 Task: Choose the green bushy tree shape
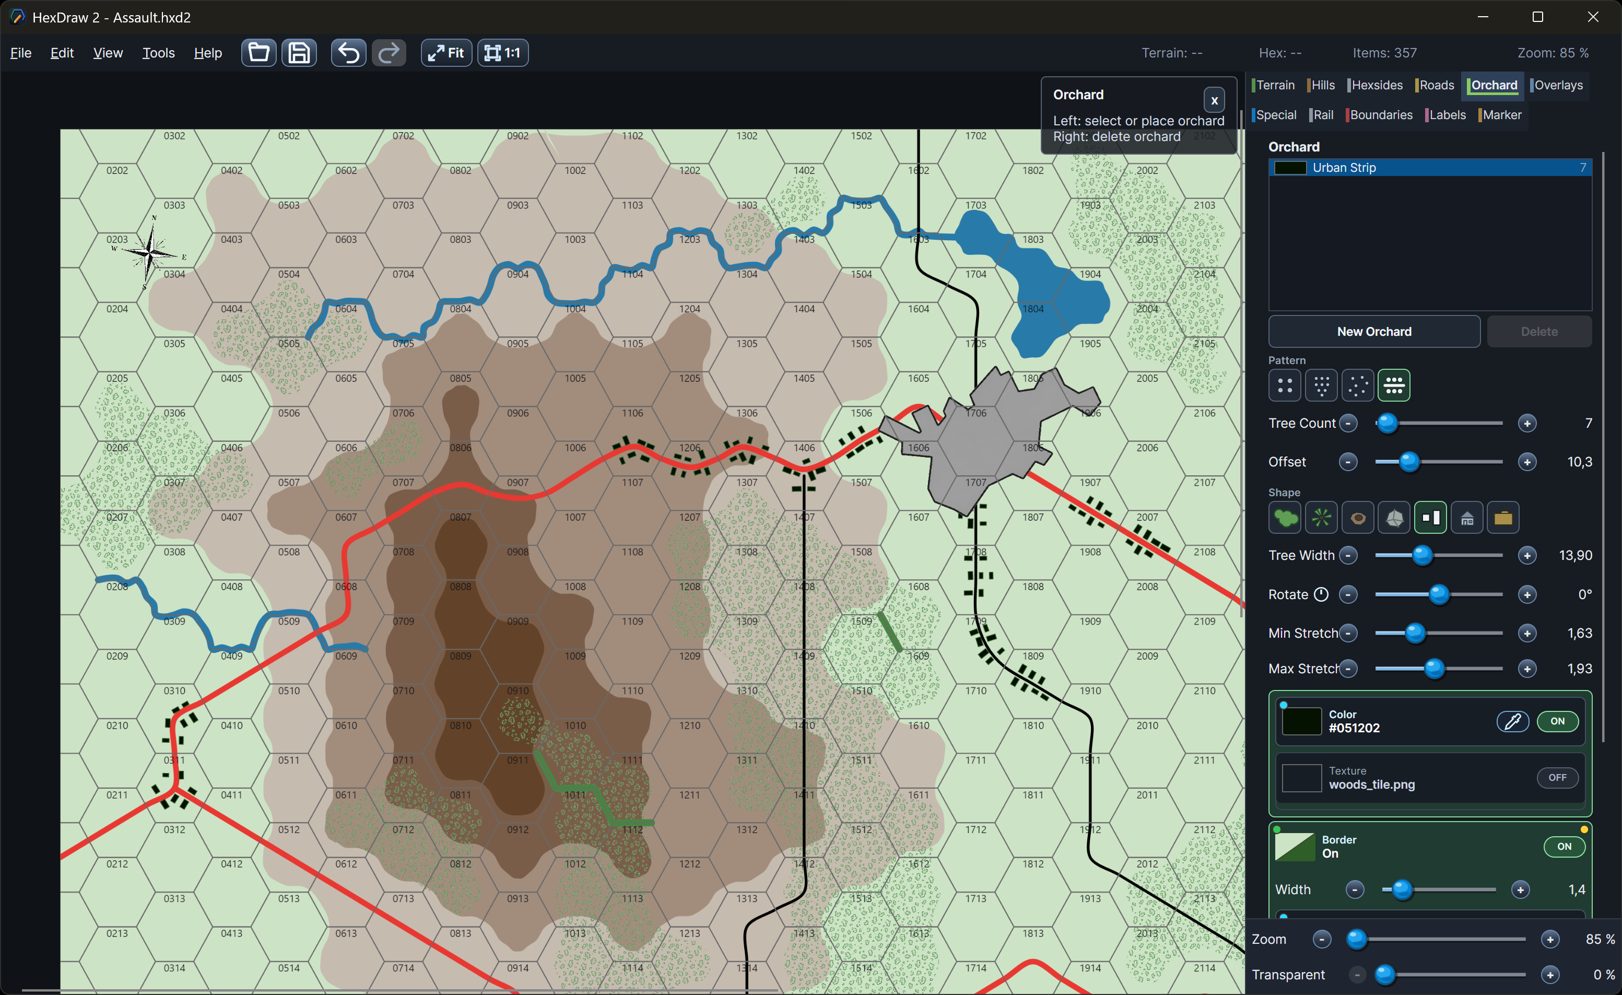(x=1285, y=518)
